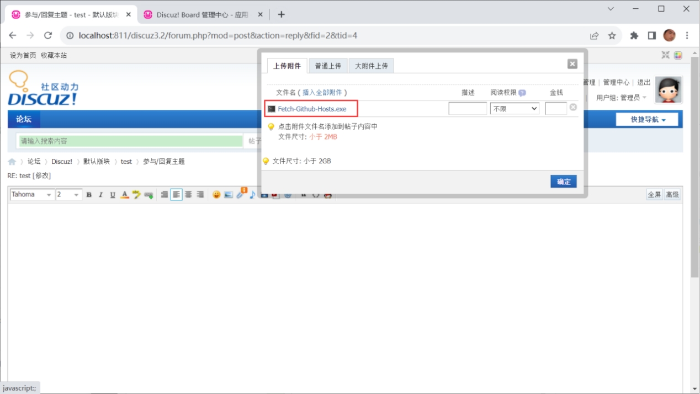Image resolution: width=700 pixels, height=394 pixels.
Task: Remove the Fetch-Github-Hosts.exe attachment
Action: (x=573, y=108)
